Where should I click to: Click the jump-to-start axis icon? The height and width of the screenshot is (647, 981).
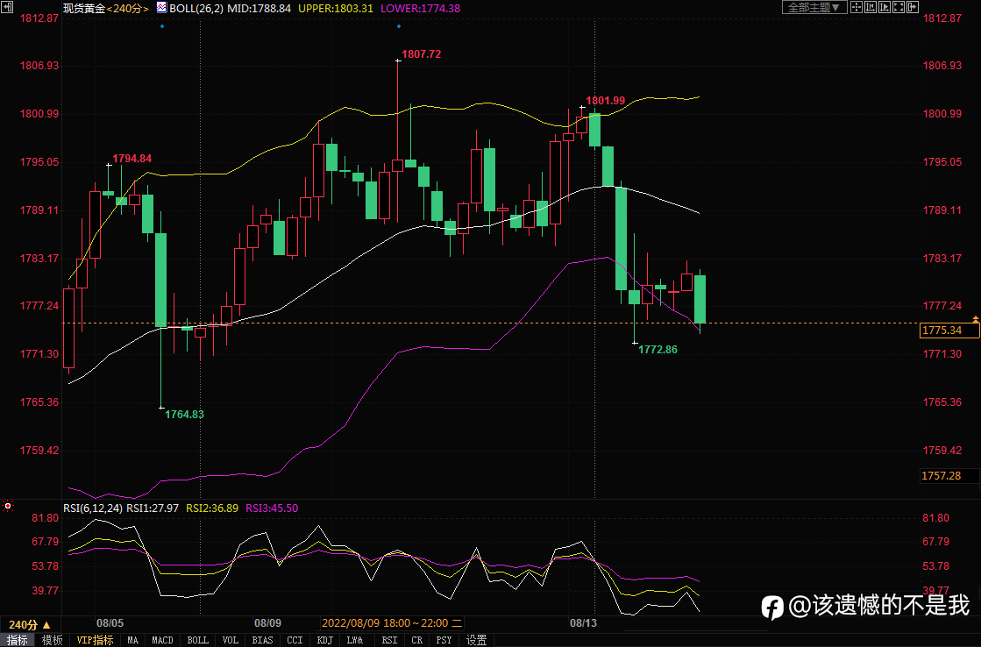pyautogui.click(x=871, y=7)
